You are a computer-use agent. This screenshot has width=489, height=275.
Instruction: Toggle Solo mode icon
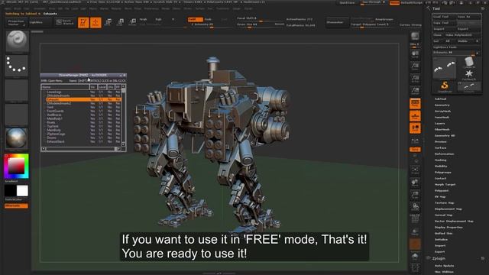pyautogui.click(x=415, y=257)
